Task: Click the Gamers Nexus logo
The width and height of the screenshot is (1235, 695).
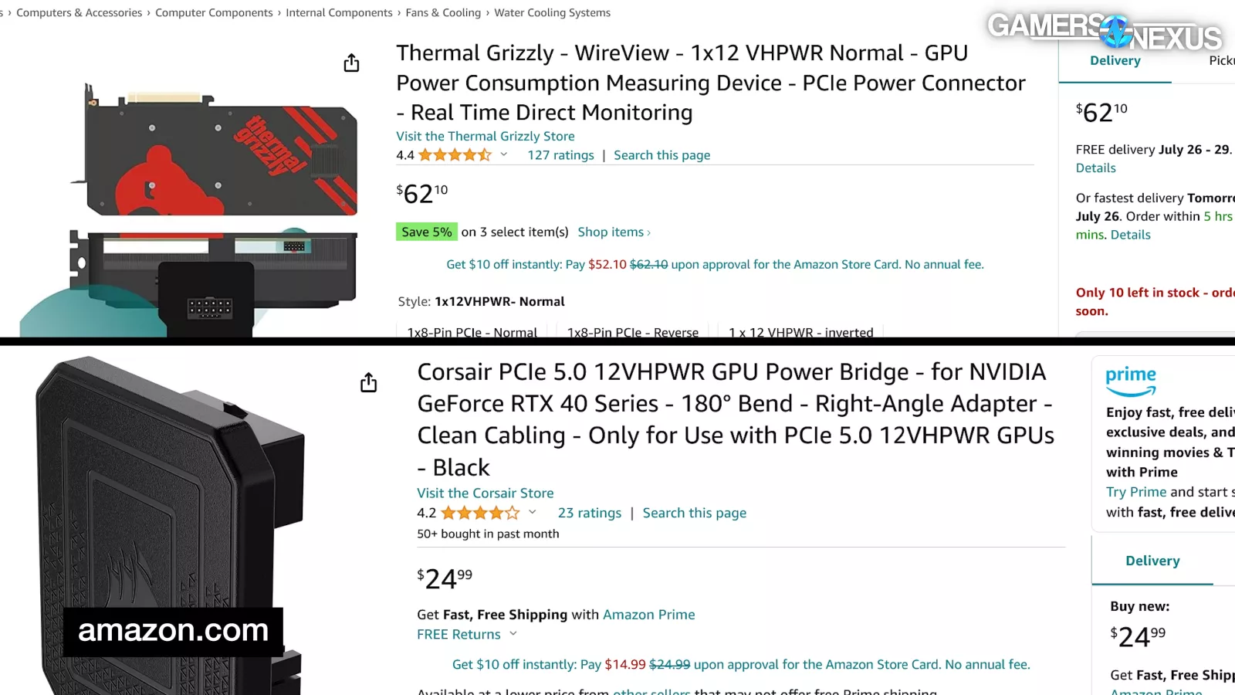Action: click(x=1105, y=31)
